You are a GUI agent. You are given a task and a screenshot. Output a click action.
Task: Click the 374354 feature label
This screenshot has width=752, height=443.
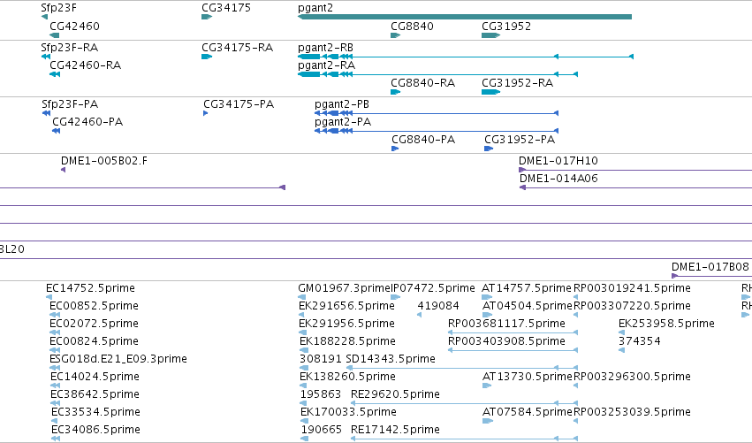click(x=640, y=341)
